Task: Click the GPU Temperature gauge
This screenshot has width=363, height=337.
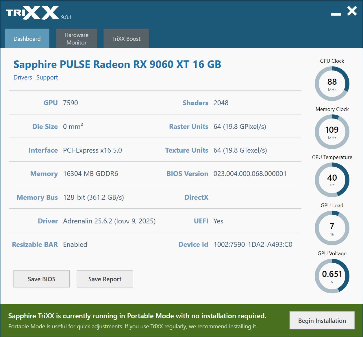Action: pos(332,180)
